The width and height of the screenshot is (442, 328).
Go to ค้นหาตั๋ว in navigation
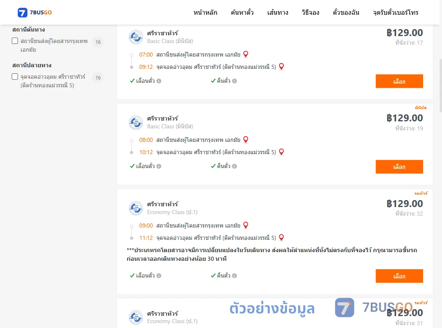coord(242,12)
